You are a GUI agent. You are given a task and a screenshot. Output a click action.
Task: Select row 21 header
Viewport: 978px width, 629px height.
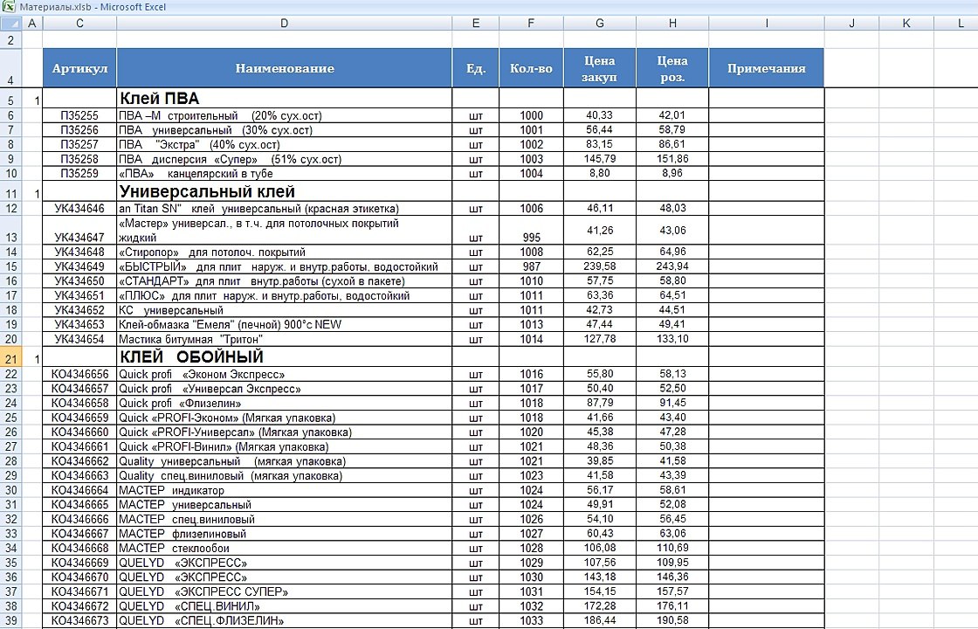point(10,357)
